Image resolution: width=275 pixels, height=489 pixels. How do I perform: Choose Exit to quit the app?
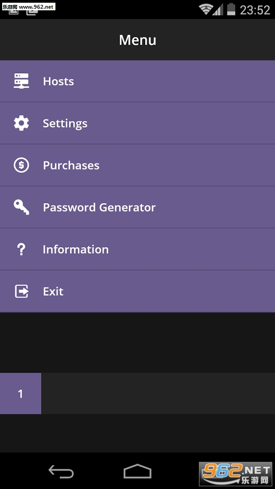(x=137, y=291)
